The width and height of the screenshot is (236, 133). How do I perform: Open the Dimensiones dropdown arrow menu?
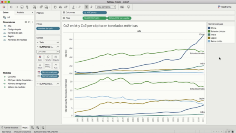[x=32, y=22]
